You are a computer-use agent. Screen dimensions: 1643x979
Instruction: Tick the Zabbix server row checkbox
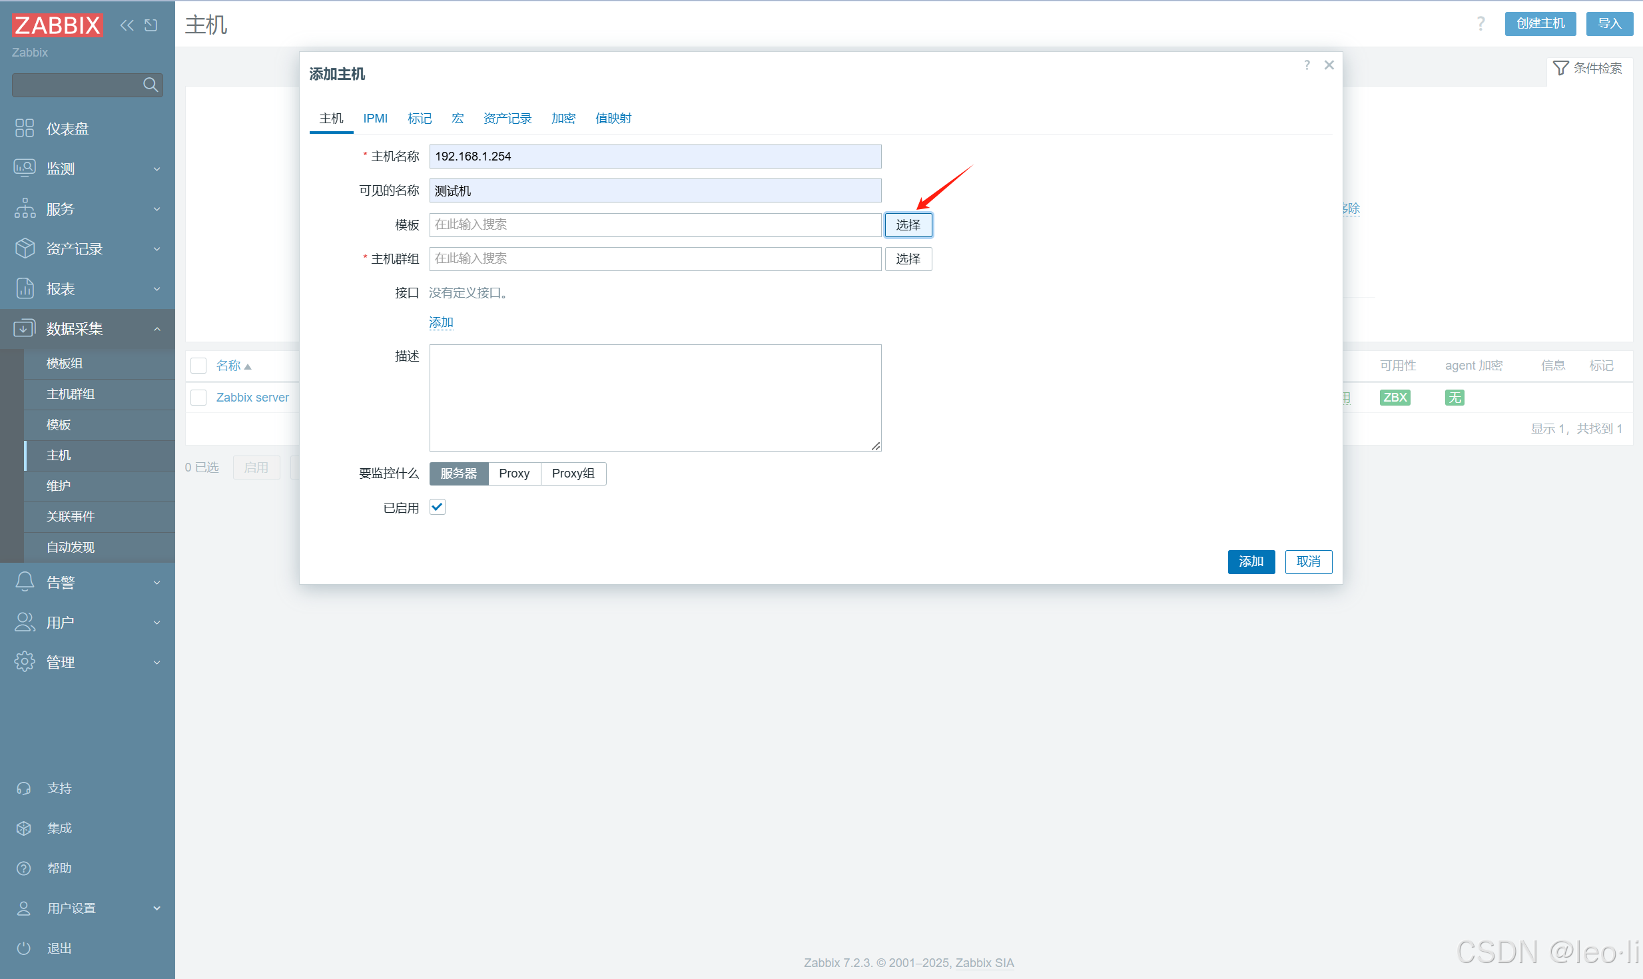click(198, 398)
